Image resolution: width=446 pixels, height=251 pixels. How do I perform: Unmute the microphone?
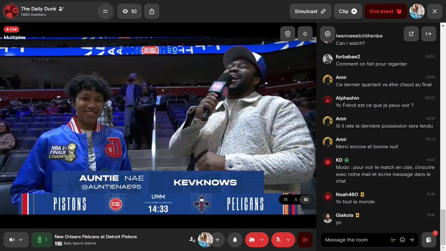click(278, 240)
